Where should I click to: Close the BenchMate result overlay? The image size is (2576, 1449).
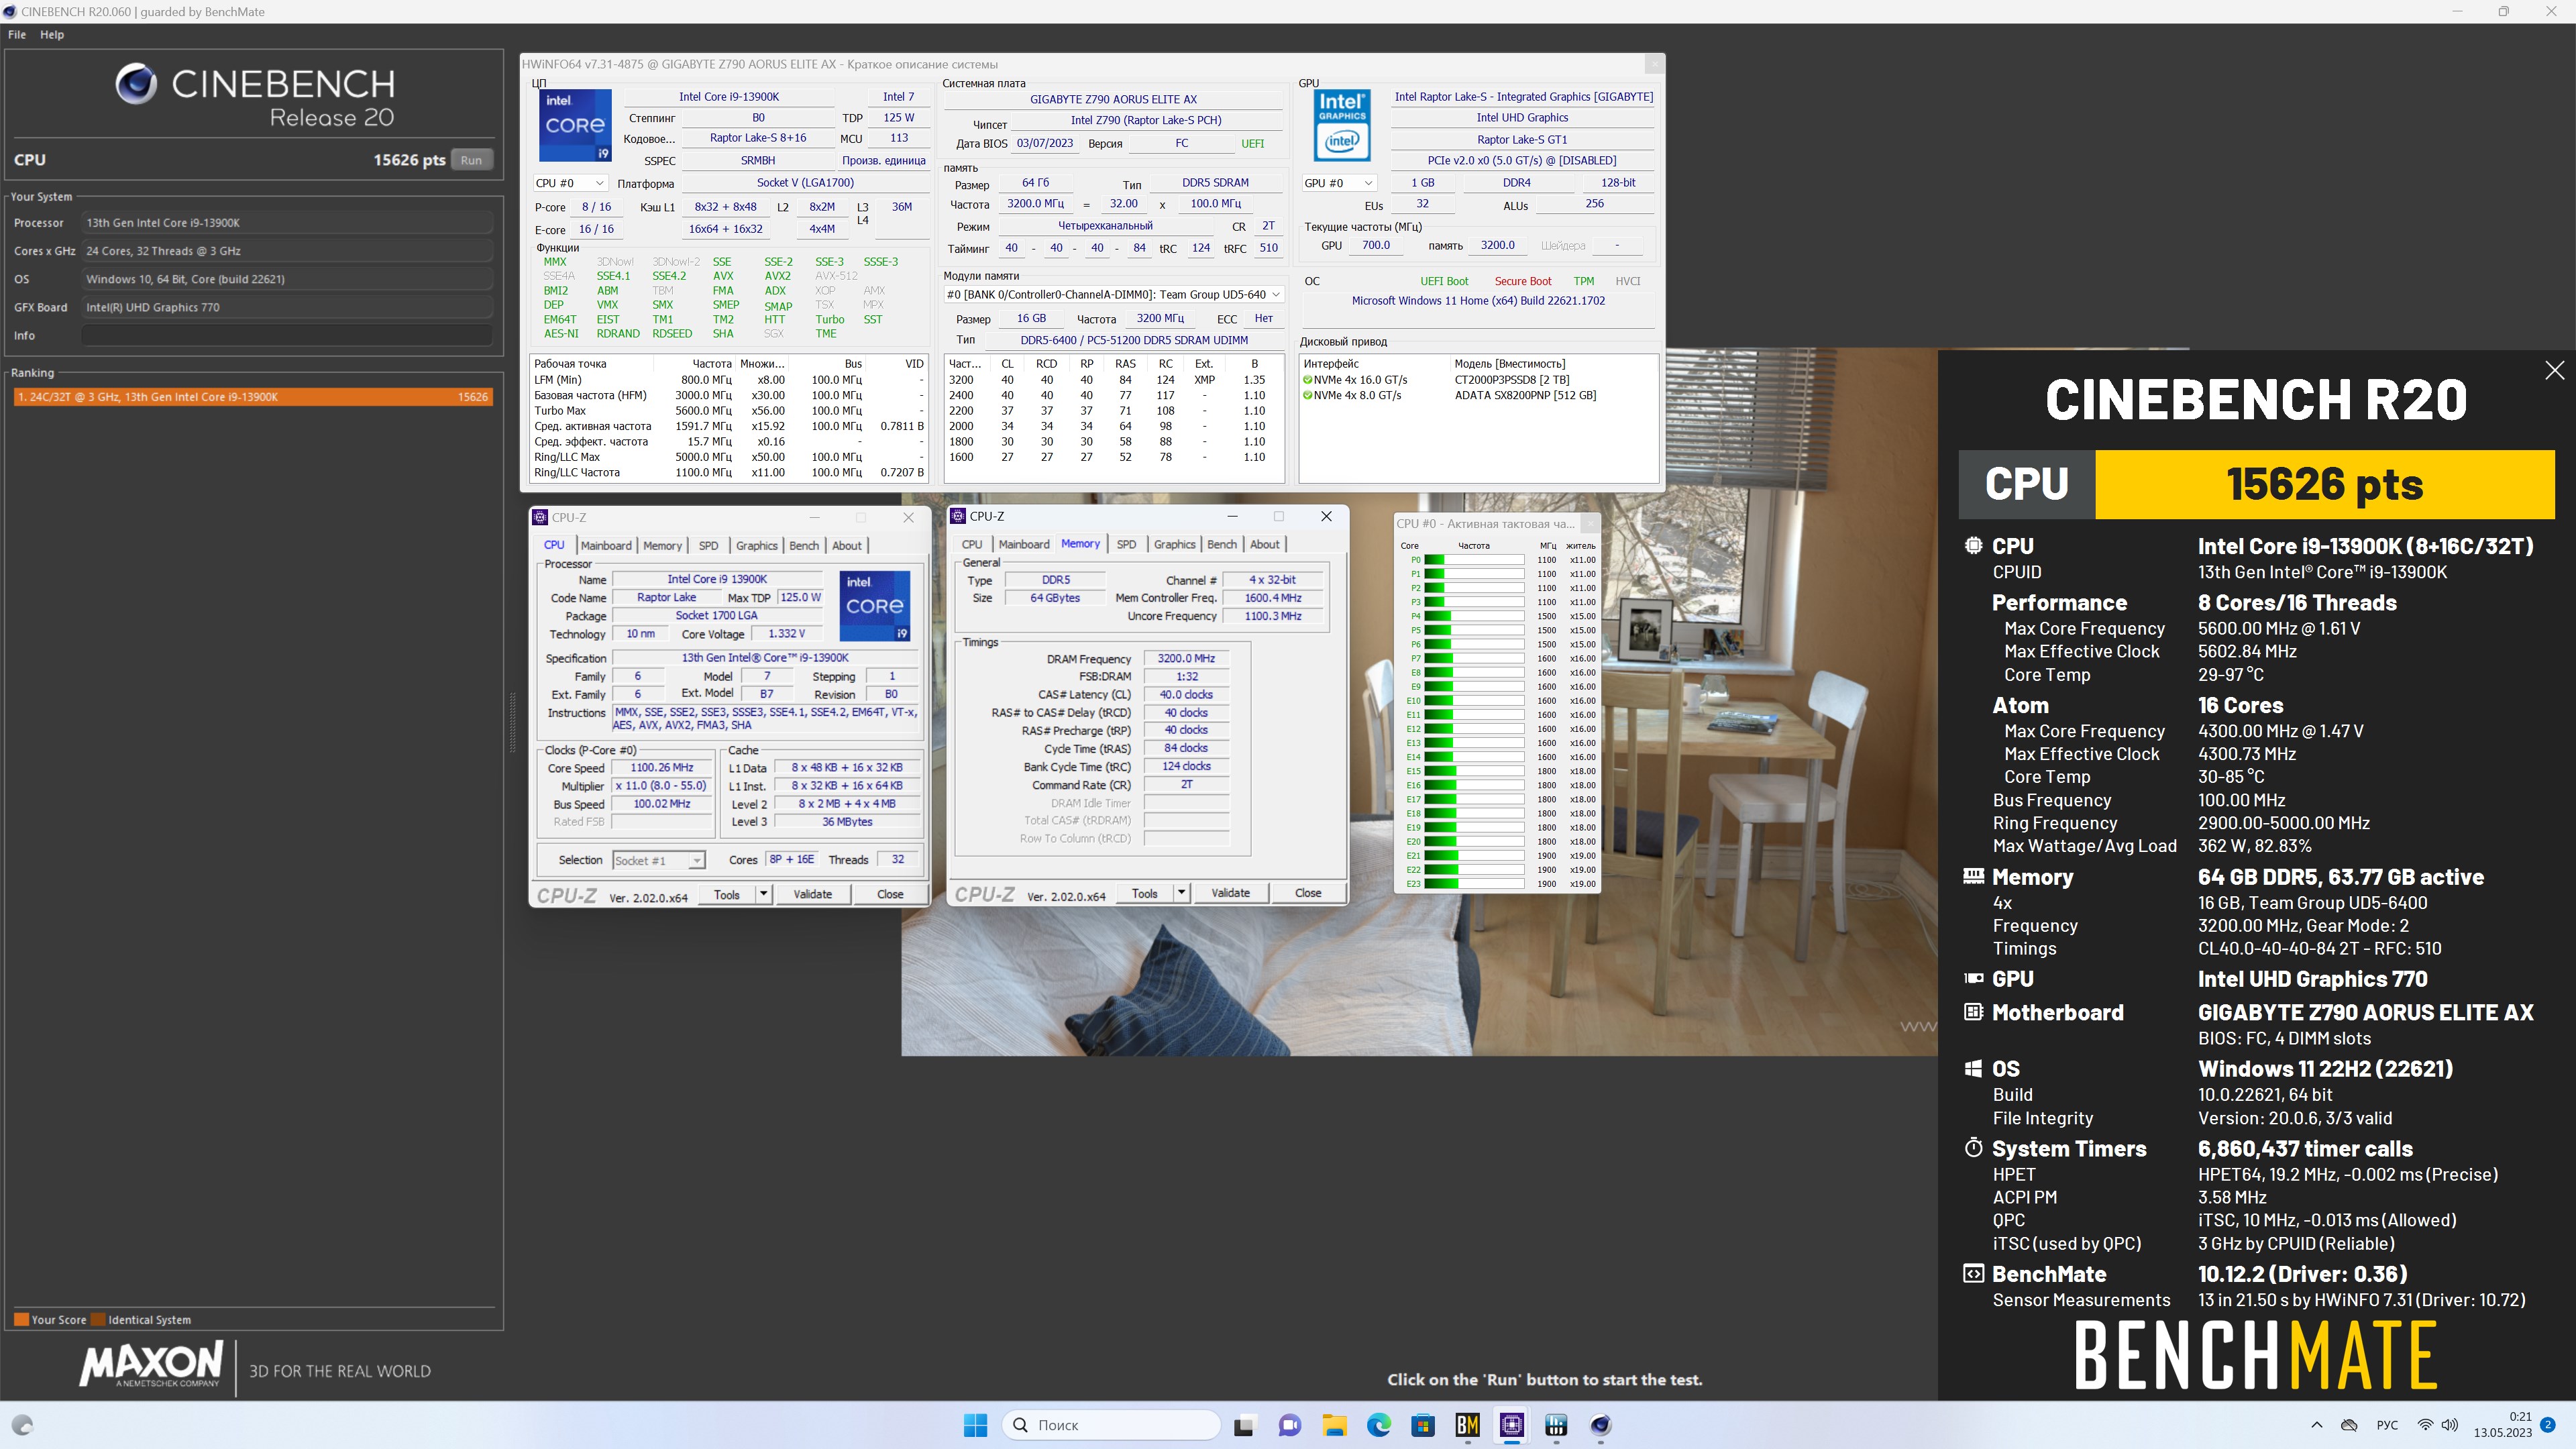pyautogui.click(x=2555, y=370)
